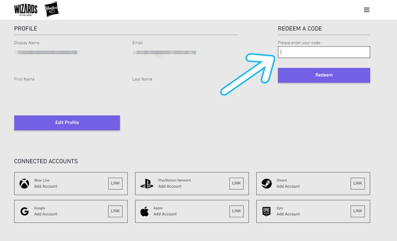
Task: Link your Steam account
Action: [x=357, y=184]
